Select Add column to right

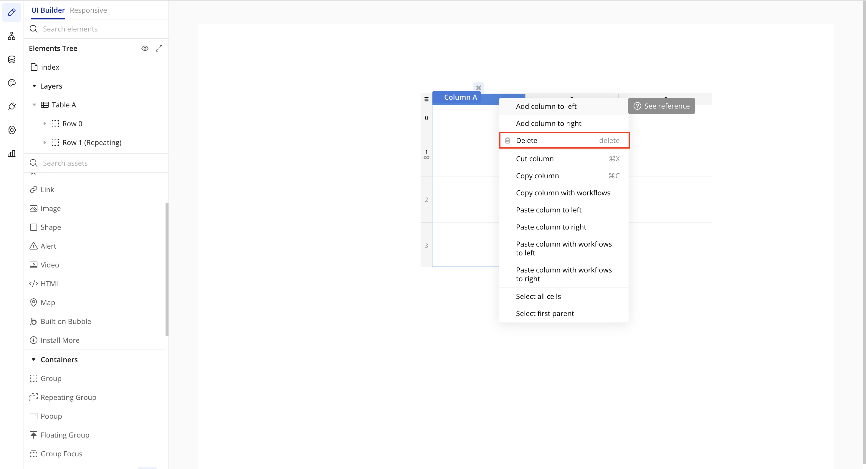tap(548, 123)
